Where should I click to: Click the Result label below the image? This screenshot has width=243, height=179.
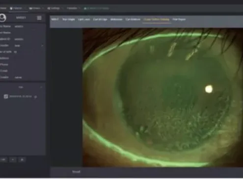[76, 172]
